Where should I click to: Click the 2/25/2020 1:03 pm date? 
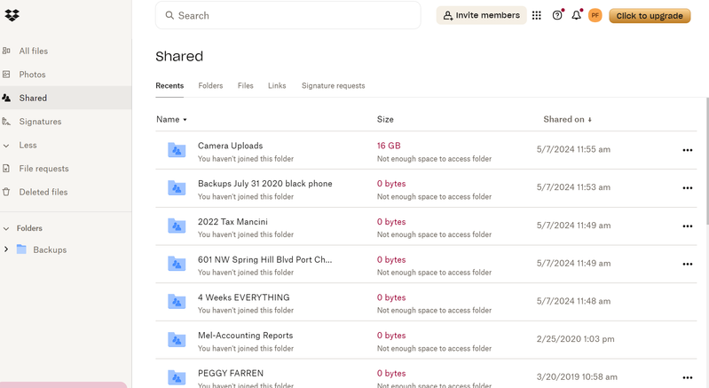click(575, 338)
